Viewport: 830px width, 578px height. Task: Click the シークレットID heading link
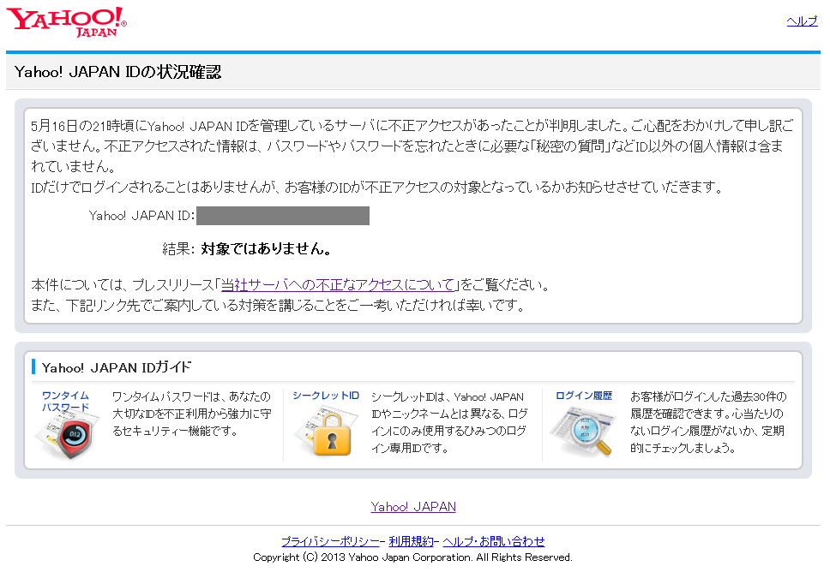click(x=326, y=396)
